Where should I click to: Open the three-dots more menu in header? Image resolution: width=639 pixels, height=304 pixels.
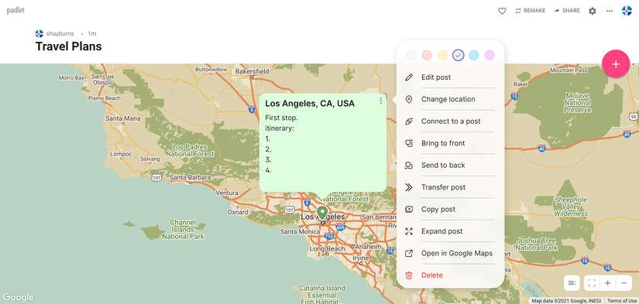click(x=610, y=11)
